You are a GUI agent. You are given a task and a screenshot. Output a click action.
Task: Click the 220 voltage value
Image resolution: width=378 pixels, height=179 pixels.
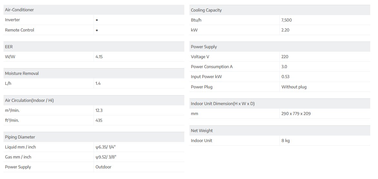pyautogui.click(x=285, y=57)
